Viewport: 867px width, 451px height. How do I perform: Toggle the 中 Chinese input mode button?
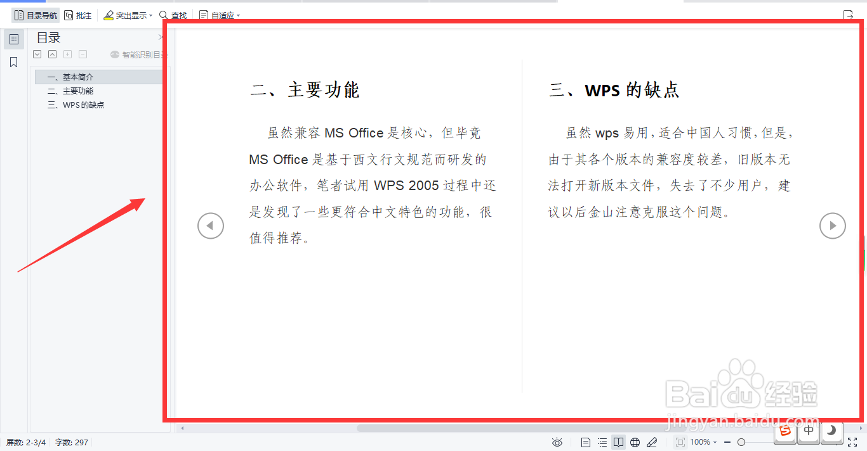[808, 431]
